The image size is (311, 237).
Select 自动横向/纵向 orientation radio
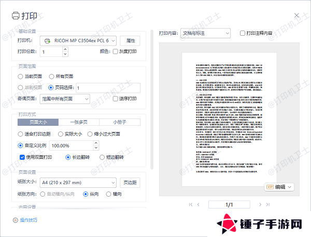point(43,194)
